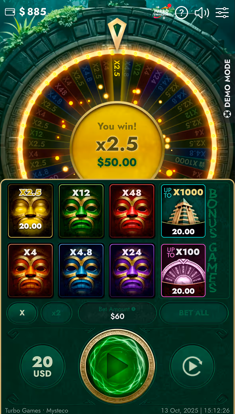Spin the wheel with green play button

point(117,366)
